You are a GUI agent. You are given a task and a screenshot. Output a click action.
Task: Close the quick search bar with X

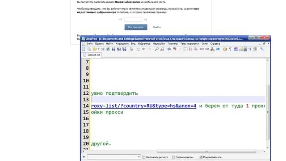84,157
